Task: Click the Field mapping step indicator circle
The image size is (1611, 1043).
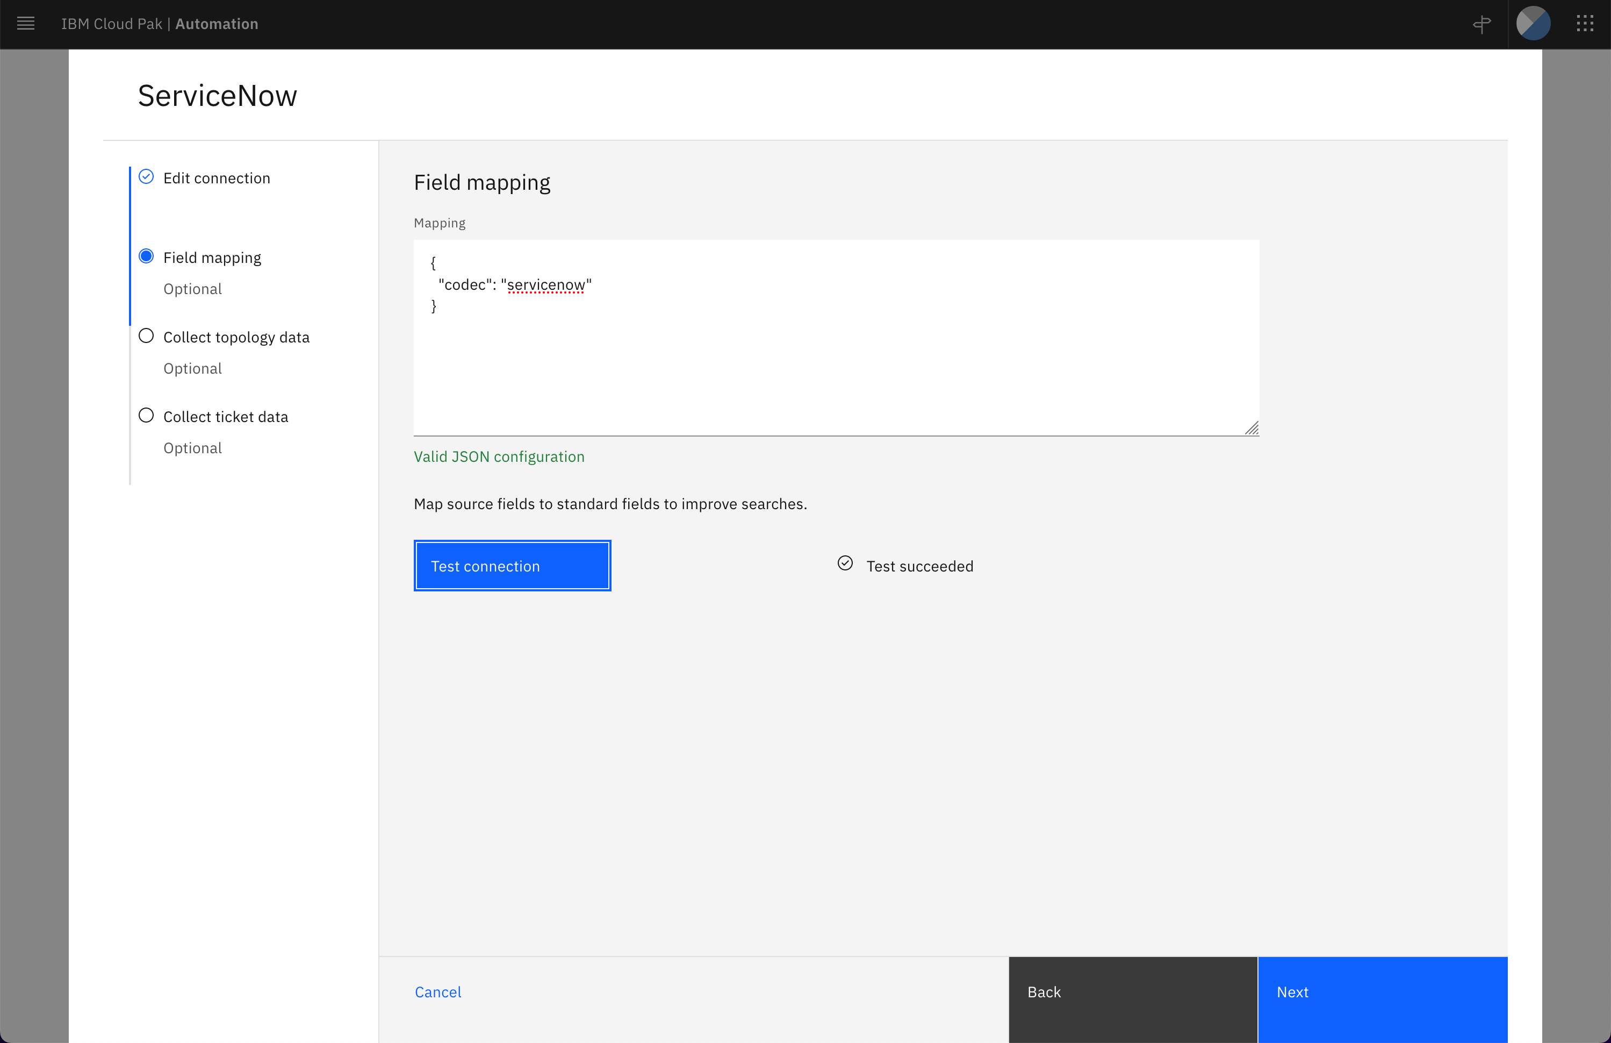Action: coord(146,256)
